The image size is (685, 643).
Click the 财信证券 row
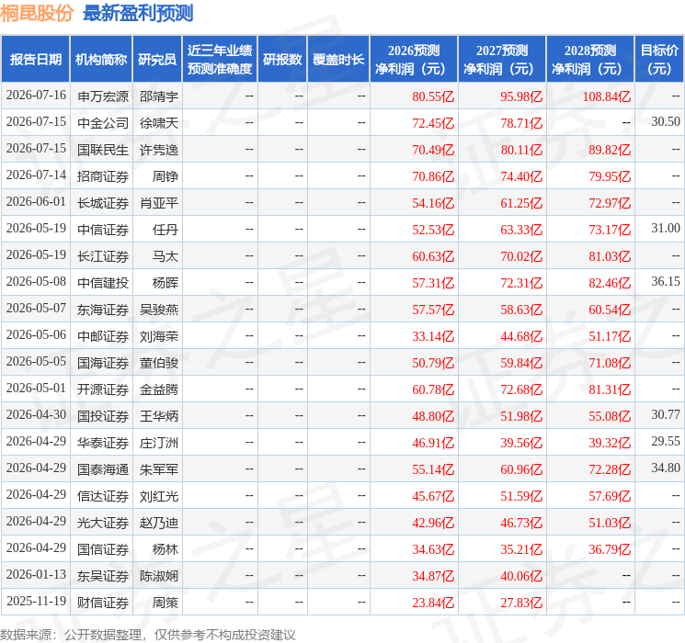pyautogui.click(x=342, y=602)
